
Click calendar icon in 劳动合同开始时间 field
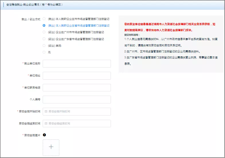[x=46, y=111]
